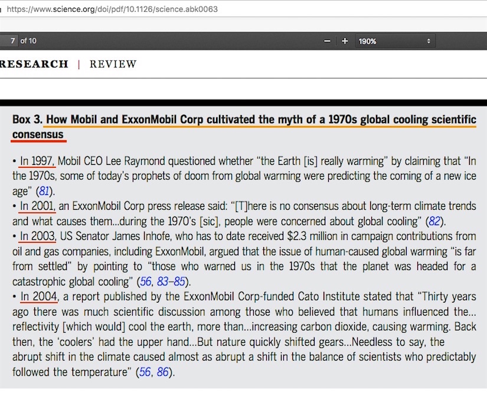Open citation 82 after the global cooling quote
Screen dimensions: 487x396
[x=435, y=222]
